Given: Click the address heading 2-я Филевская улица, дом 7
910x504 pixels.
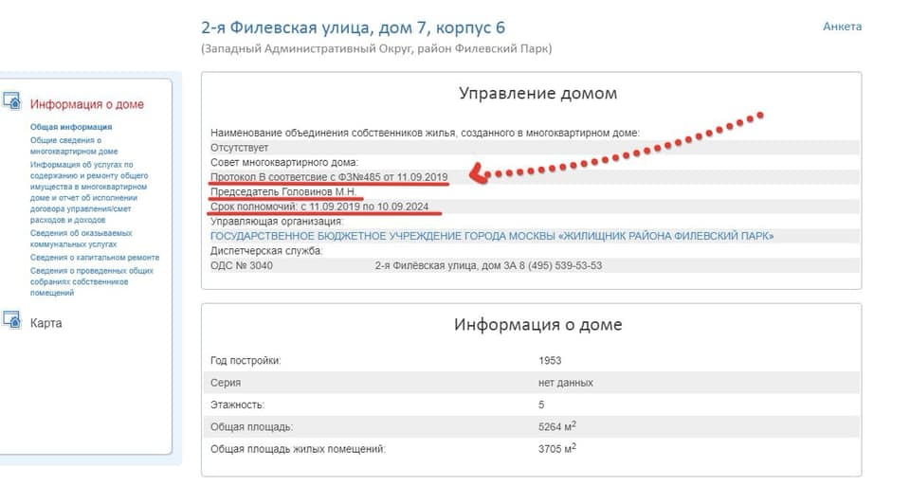Looking at the screenshot, I should pos(353,27).
